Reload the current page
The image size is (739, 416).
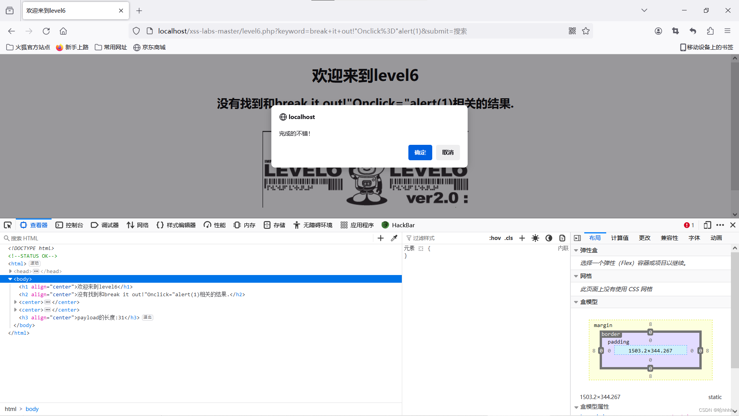click(46, 31)
